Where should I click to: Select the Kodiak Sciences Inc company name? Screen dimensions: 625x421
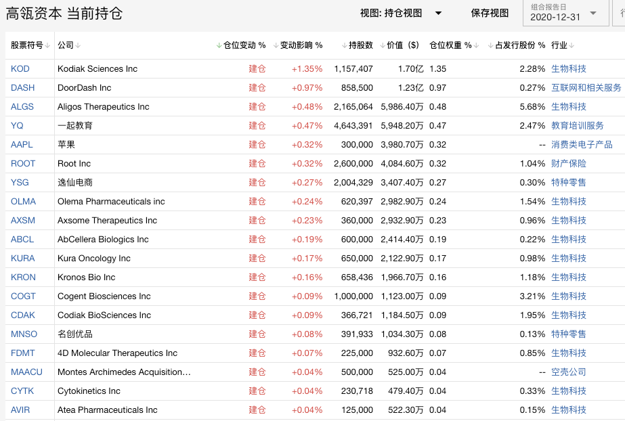click(x=98, y=69)
